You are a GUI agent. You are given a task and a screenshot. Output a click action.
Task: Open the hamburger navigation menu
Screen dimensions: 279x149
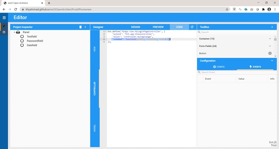tap(4, 18)
